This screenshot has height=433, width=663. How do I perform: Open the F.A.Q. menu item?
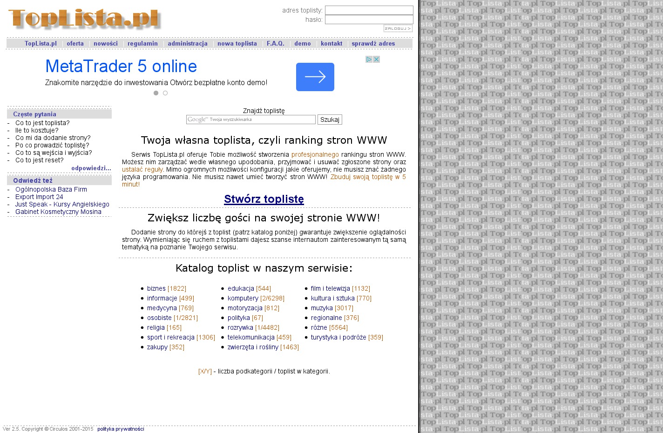point(275,44)
